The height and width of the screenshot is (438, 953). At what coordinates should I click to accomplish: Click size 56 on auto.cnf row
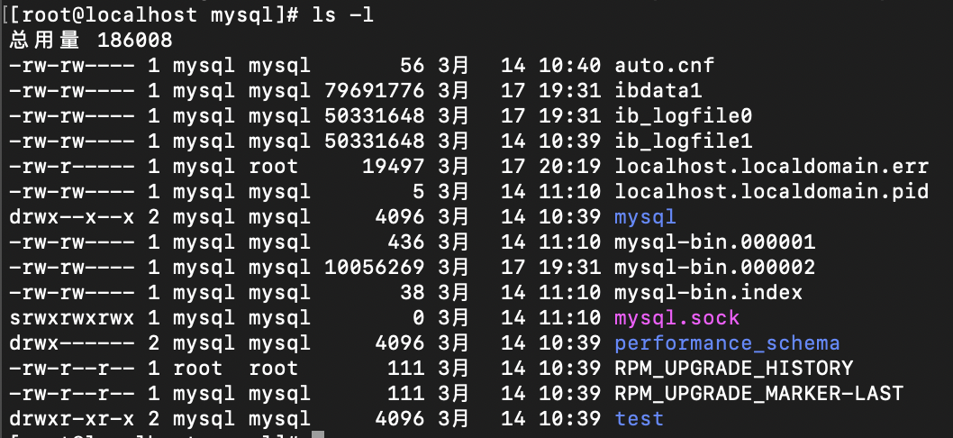coord(412,65)
